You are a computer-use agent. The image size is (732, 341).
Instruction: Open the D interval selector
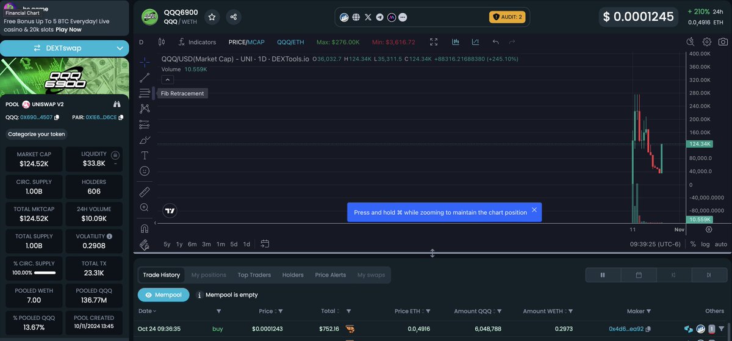pyautogui.click(x=142, y=42)
